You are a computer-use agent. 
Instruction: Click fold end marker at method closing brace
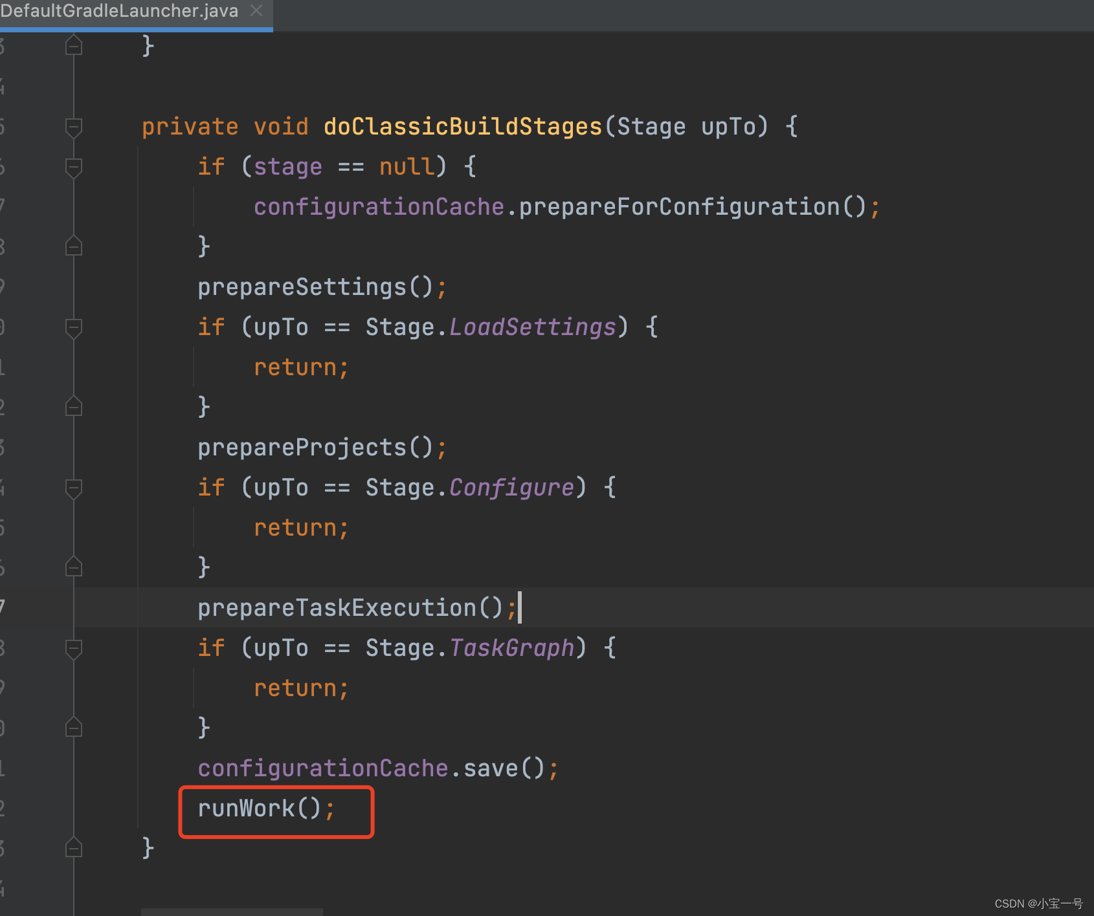click(74, 847)
